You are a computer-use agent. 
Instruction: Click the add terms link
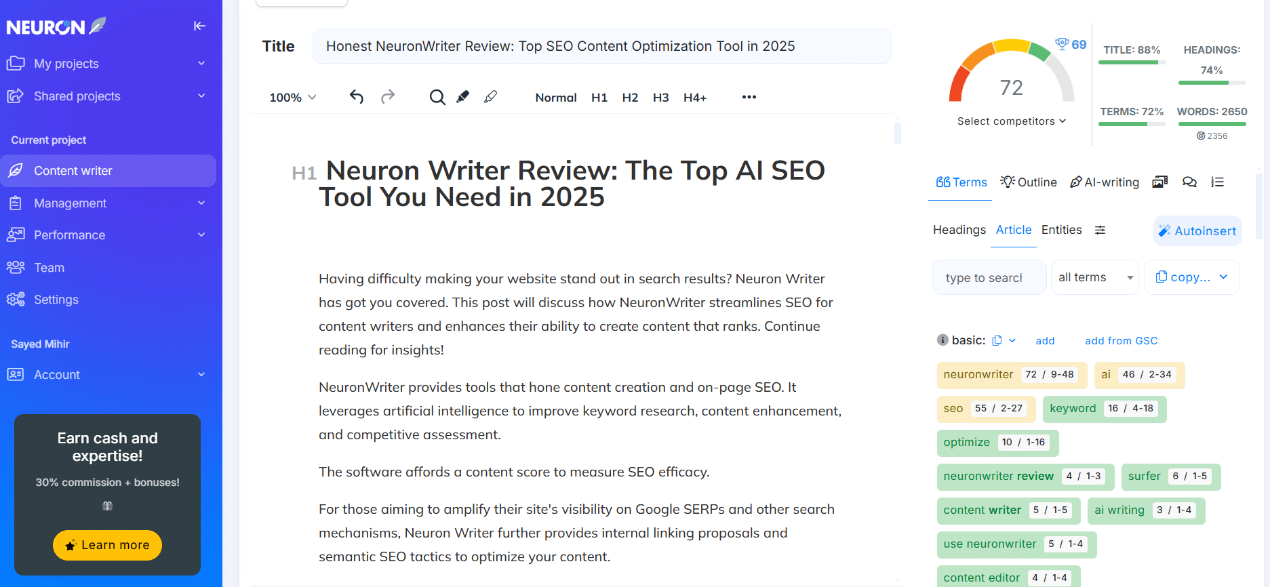click(x=1045, y=340)
